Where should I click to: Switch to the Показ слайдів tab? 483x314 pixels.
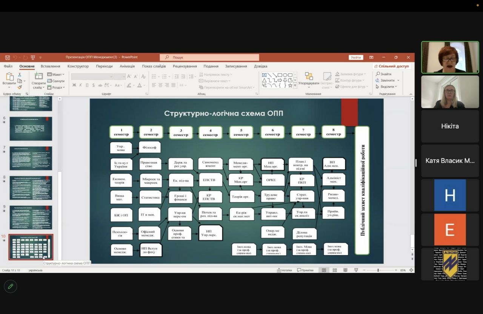154,66
